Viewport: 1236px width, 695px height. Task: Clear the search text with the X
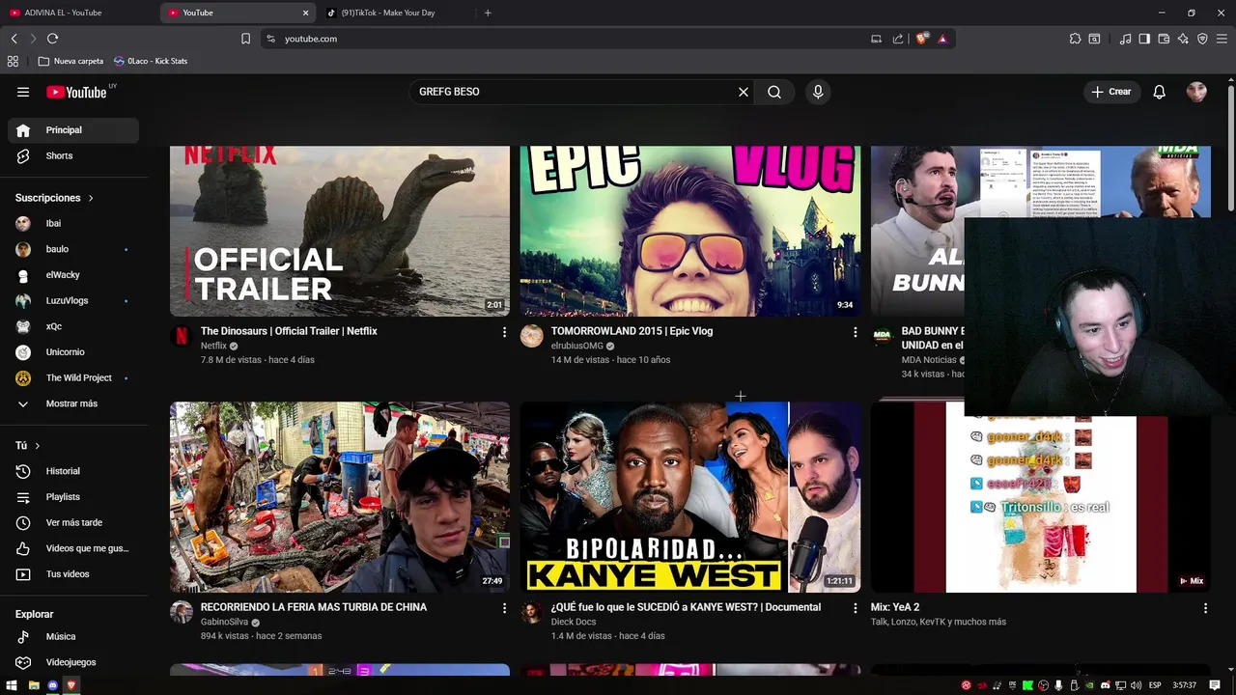point(744,92)
